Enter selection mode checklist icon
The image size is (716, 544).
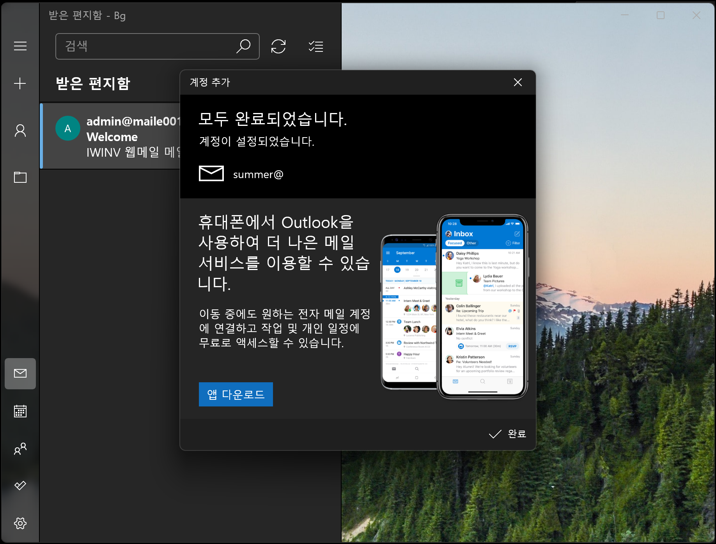(316, 46)
